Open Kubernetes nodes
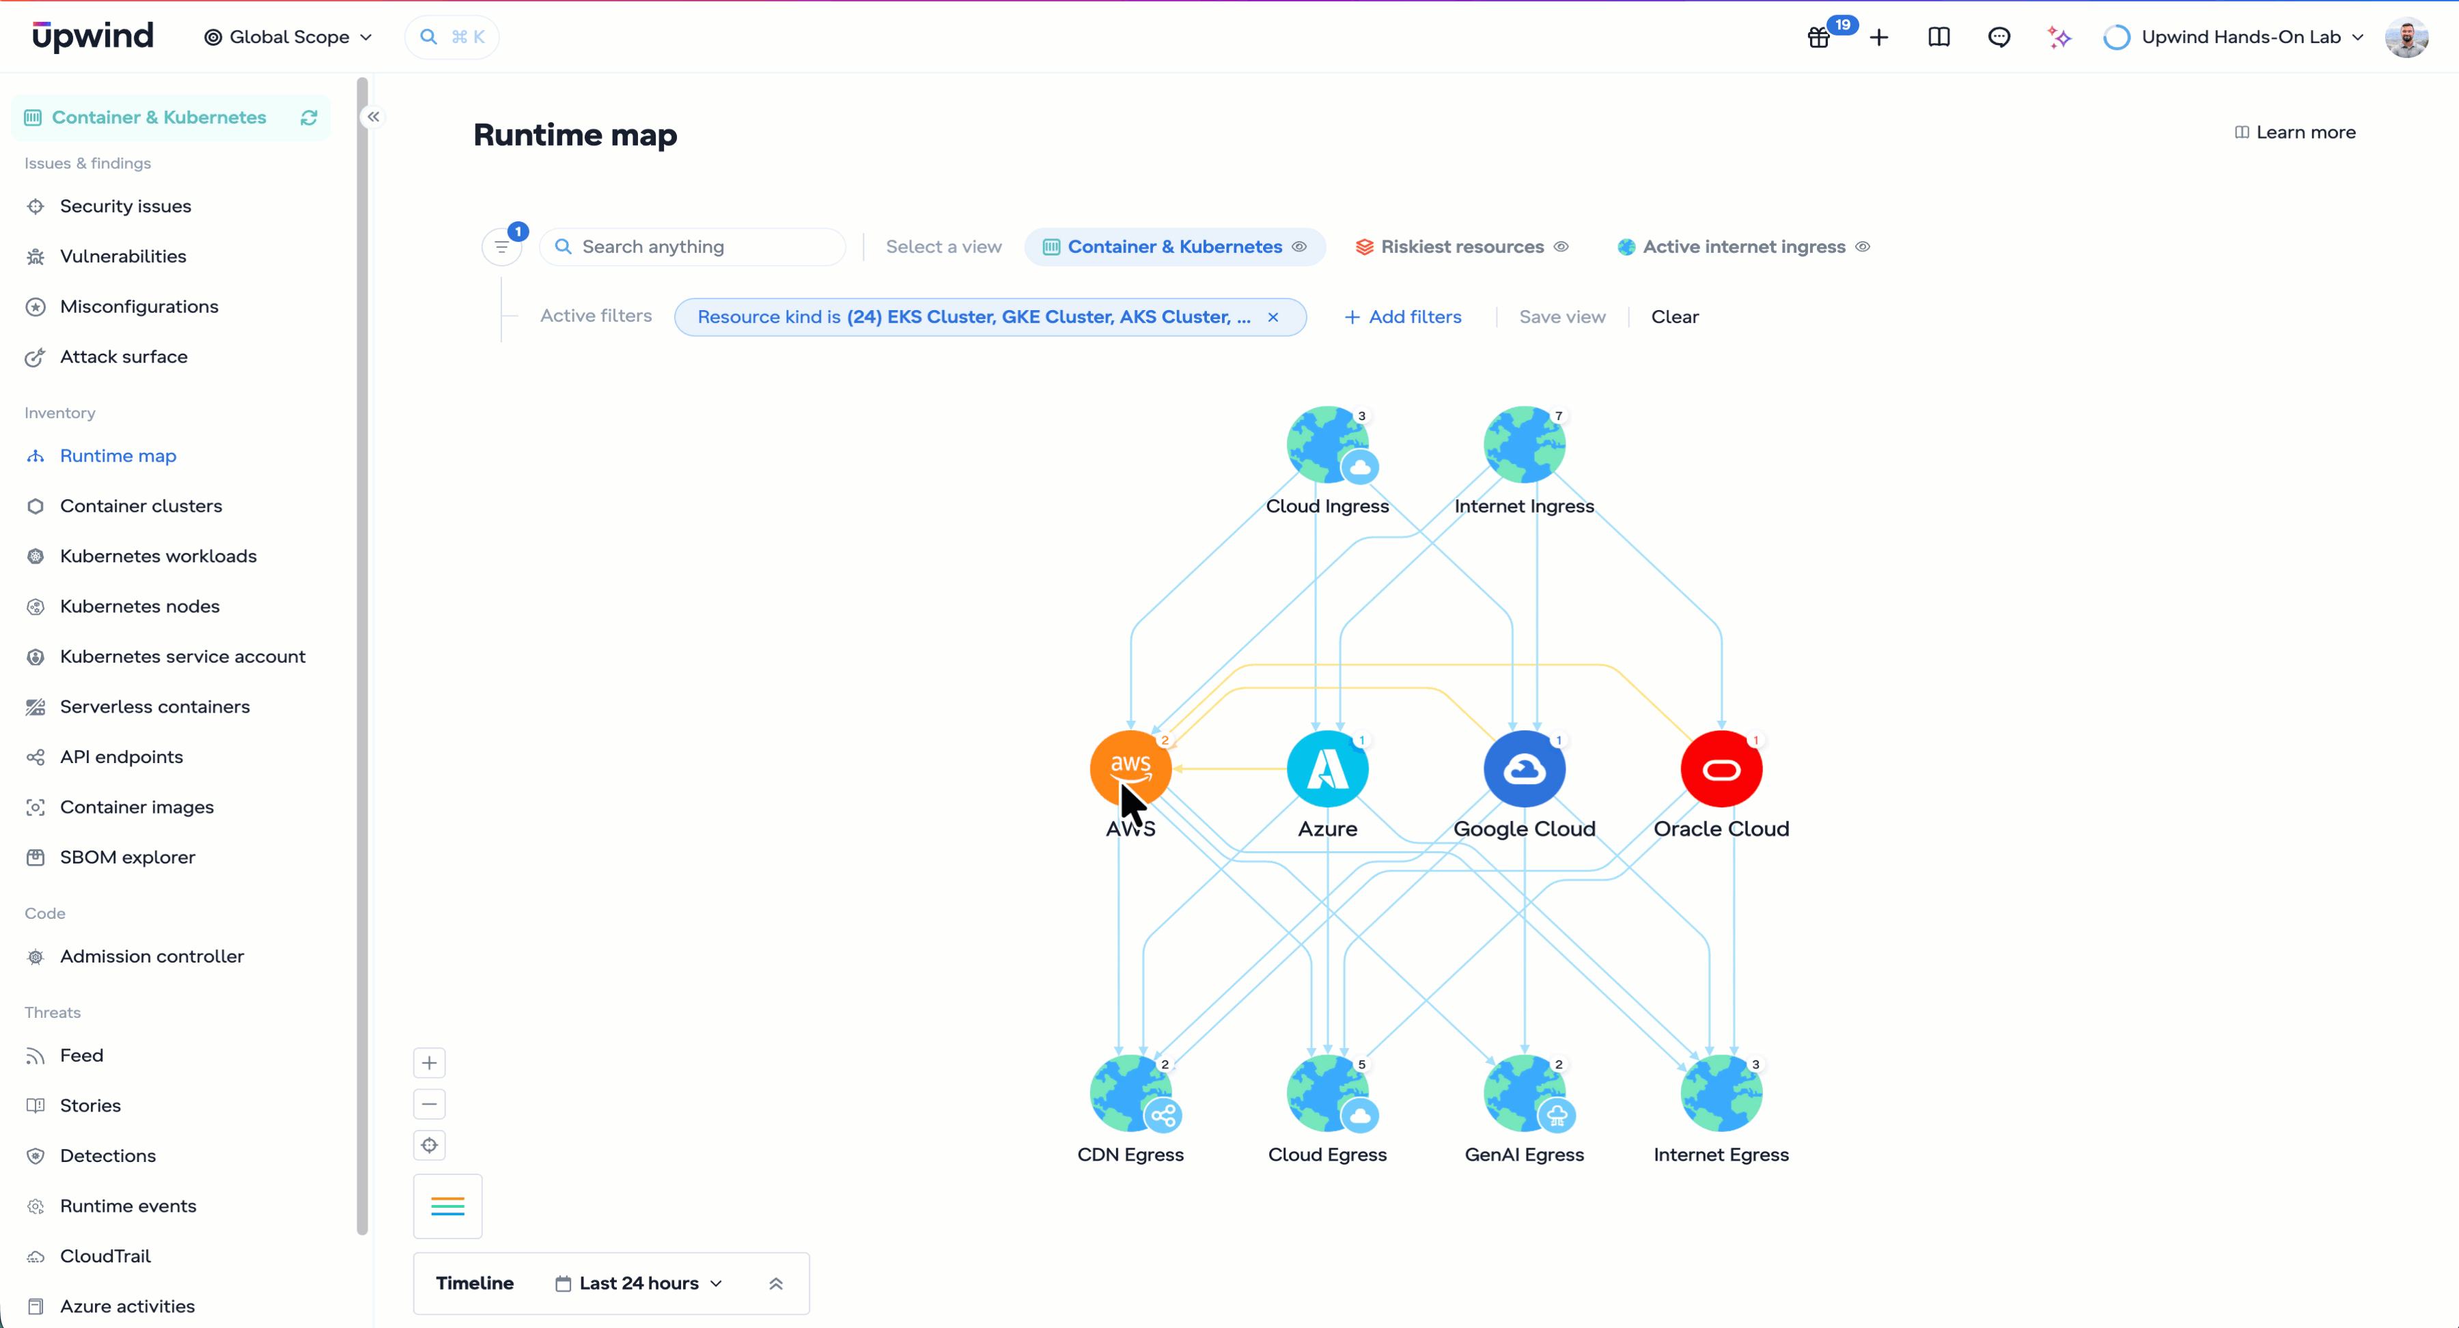 [x=139, y=606]
